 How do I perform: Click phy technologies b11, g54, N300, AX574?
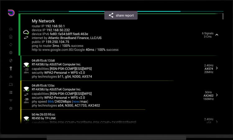[62, 77]
